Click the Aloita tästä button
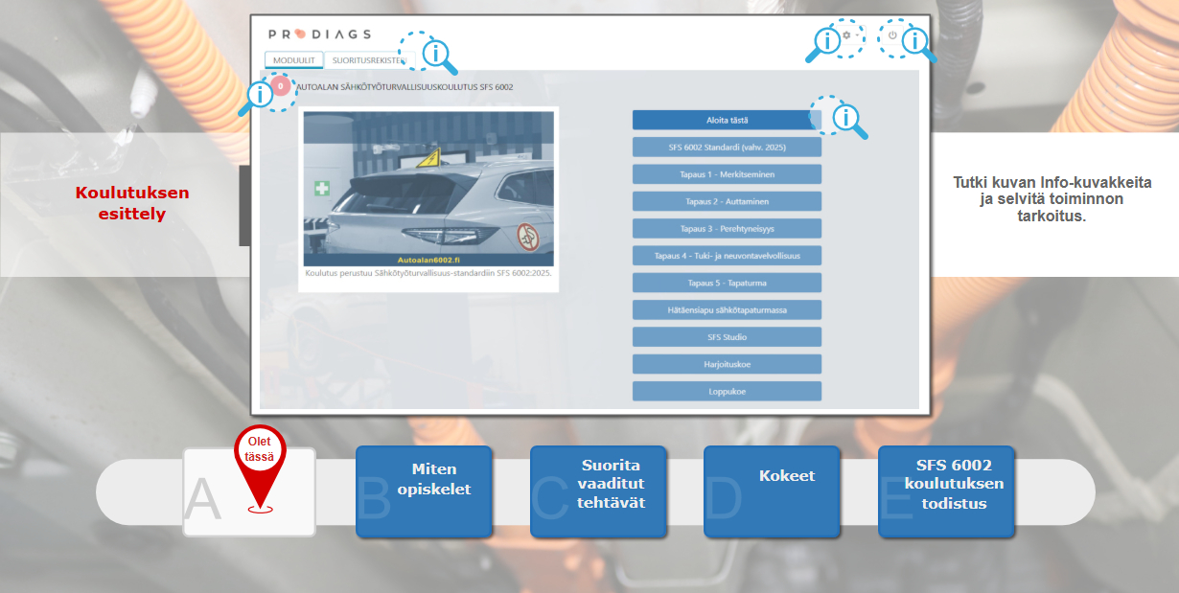This screenshot has width=1179, height=593. click(x=727, y=120)
